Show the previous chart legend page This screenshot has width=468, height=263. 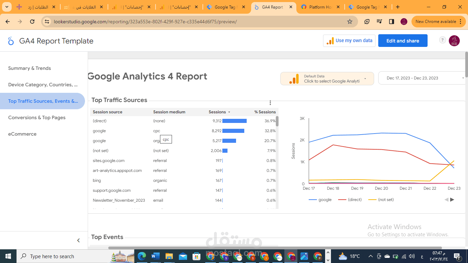pyautogui.click(x=446, y=200)
